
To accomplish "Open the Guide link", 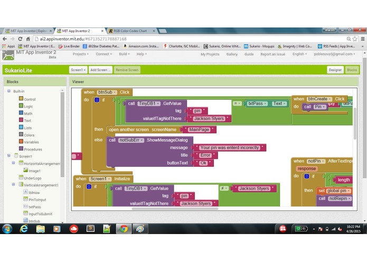I will pyautogui.click(x=249, y=54).
